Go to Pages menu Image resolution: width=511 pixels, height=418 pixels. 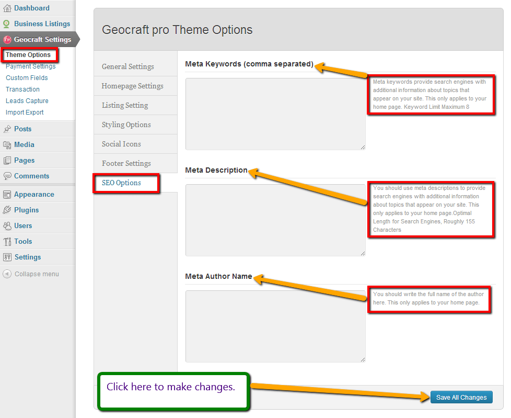(24, 160)
